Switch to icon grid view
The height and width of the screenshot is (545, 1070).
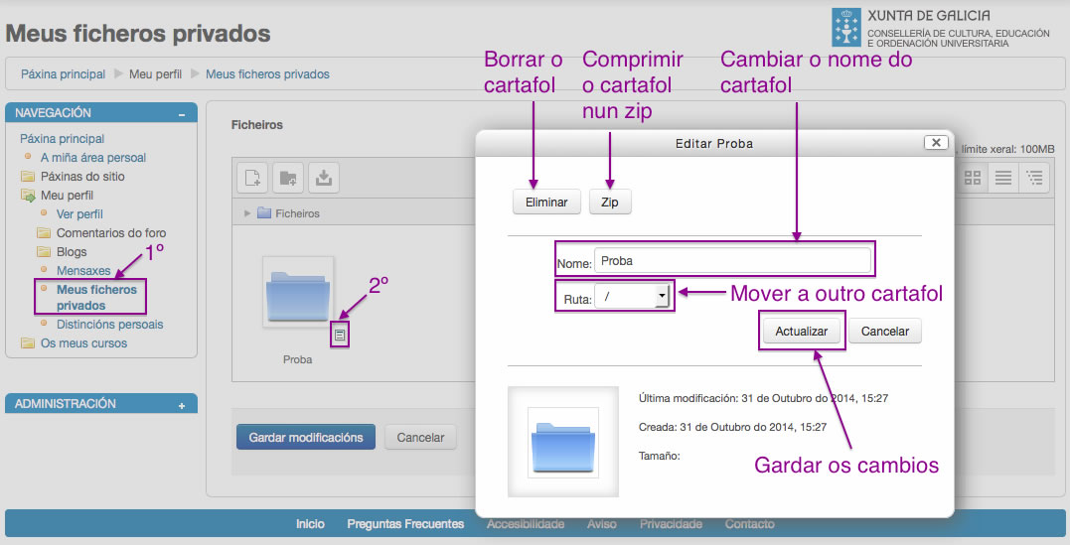pos(973,178)
